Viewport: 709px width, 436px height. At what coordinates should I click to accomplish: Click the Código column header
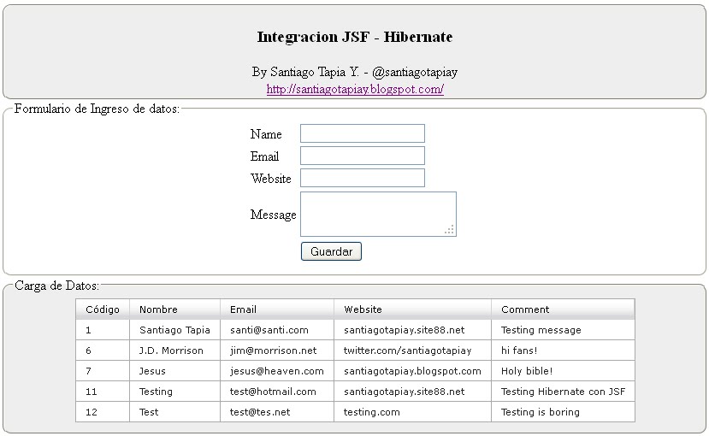[x=103, y=309]
